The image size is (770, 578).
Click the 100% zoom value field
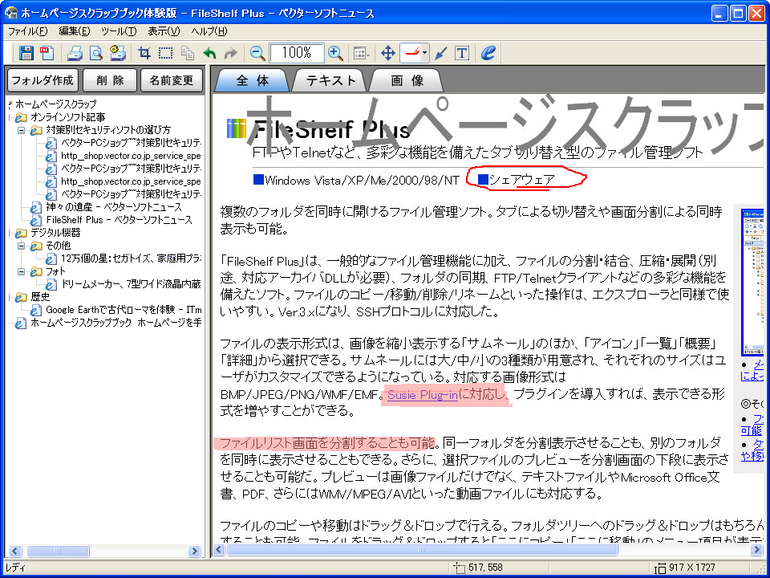click(x=297, y=53)
